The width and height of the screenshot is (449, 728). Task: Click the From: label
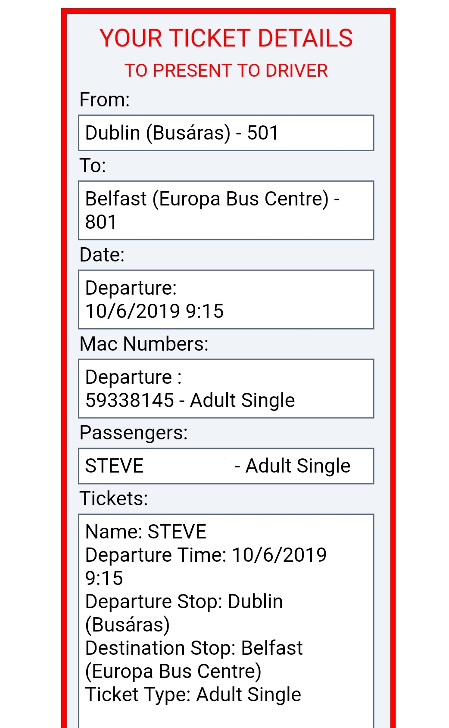[x=104, y=100]
